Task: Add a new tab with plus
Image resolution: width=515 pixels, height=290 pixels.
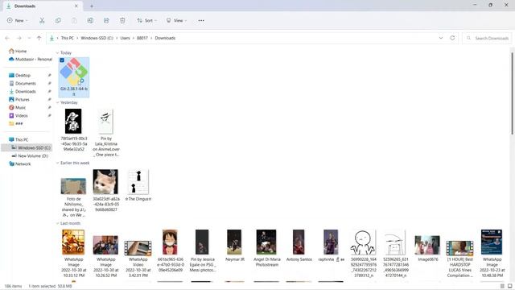Action: point(92,6)
